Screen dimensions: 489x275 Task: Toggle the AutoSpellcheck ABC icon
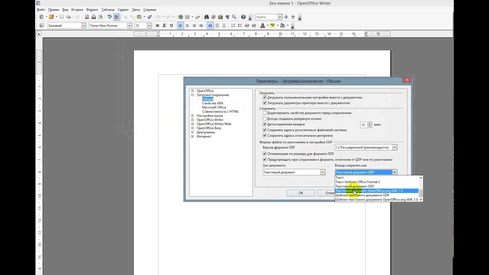pyautogui.click(x=117, y=17)
